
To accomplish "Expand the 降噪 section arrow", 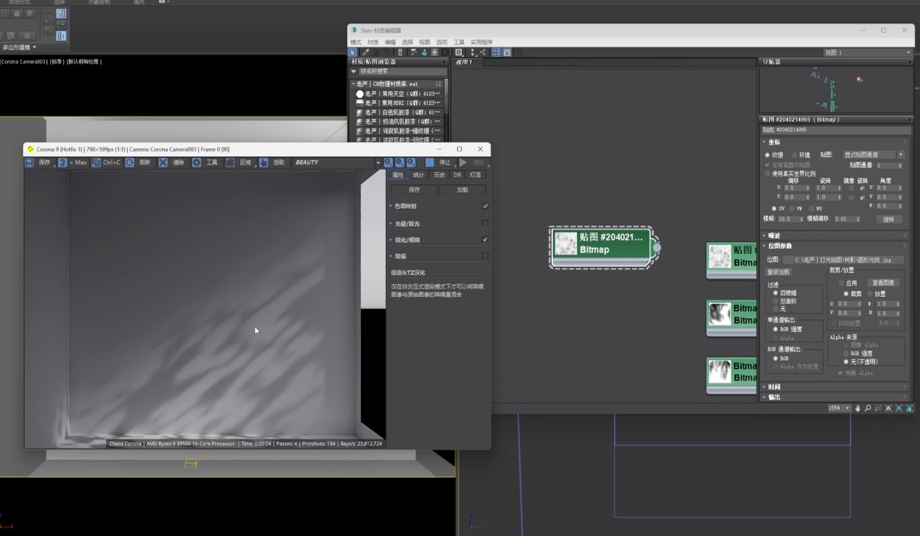I will tap(391, 256).
